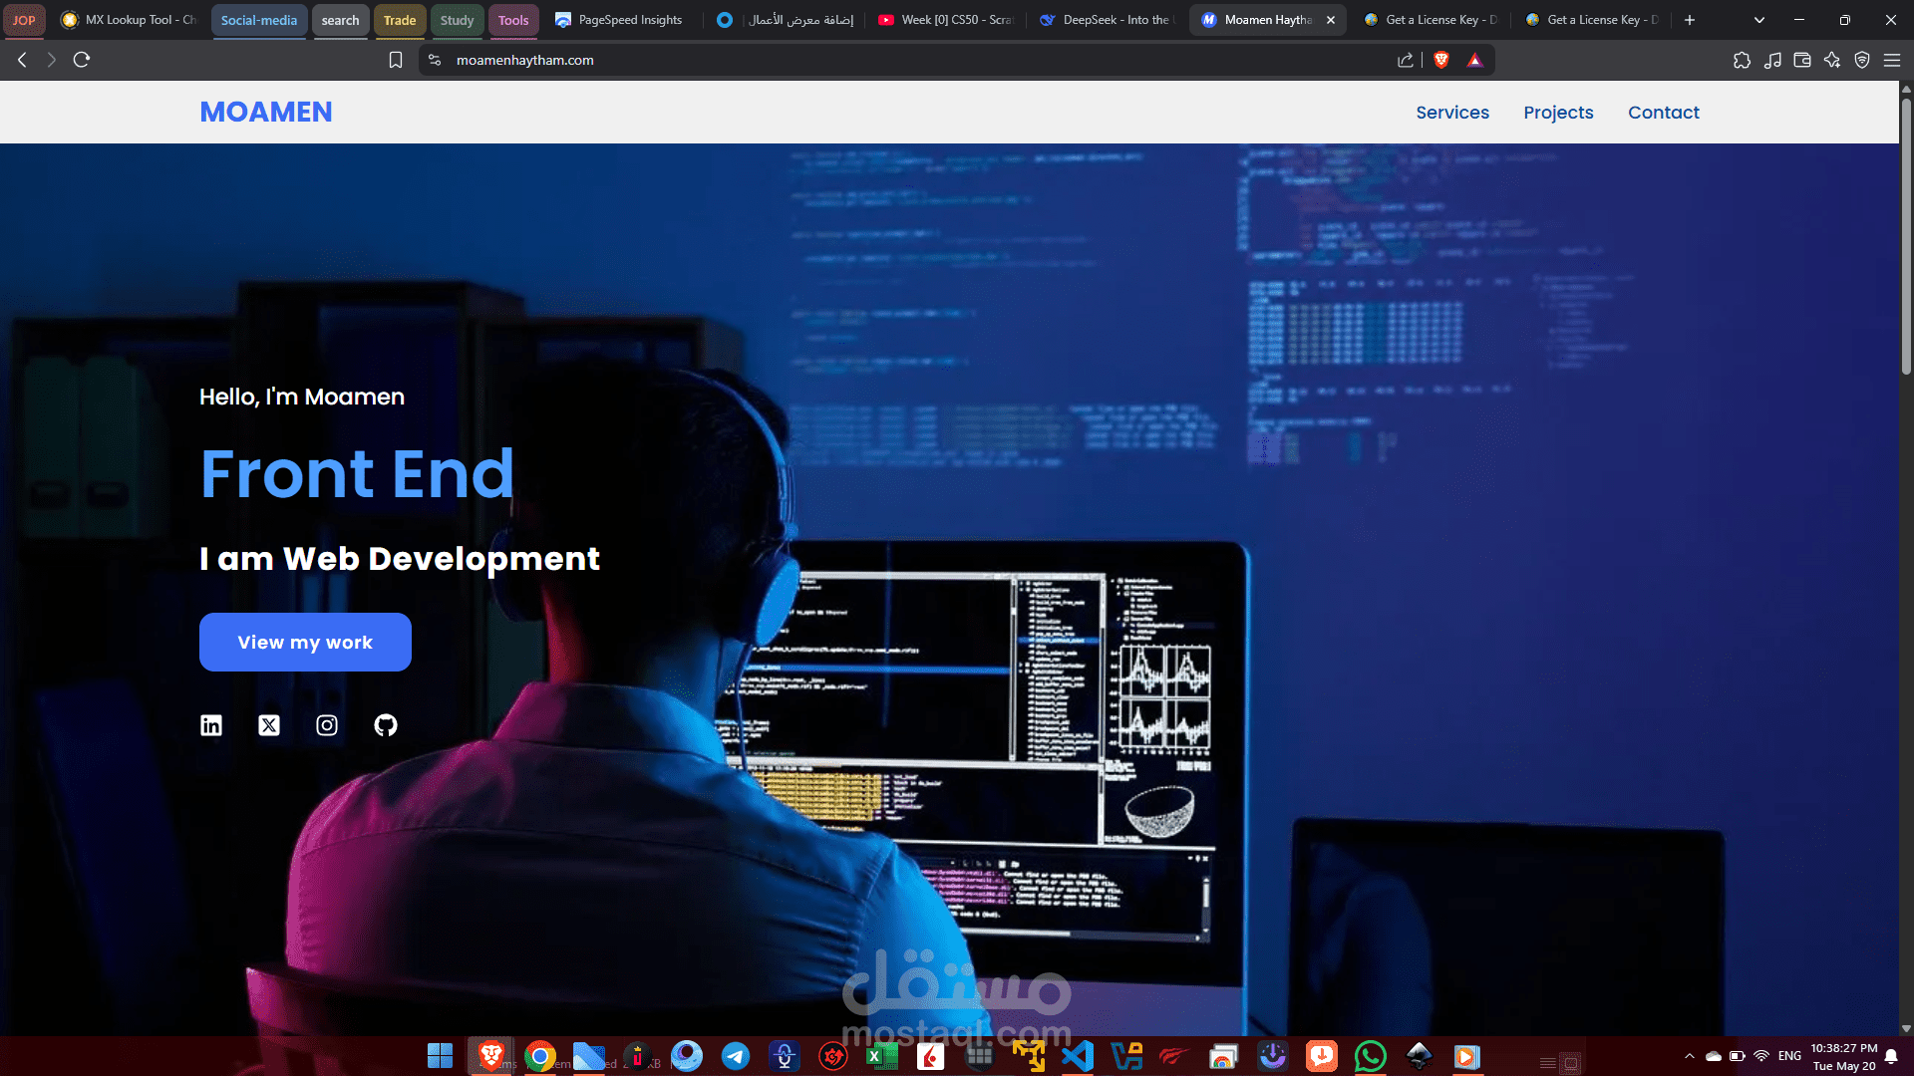1914x1076 pixels.
Task: Open the Contact navigation link
Action: pos(1663,113)
